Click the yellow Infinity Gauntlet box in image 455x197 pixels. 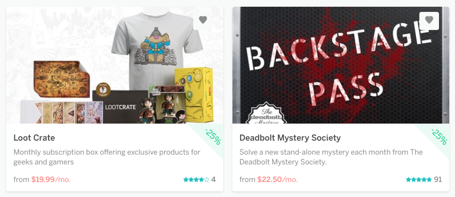coord(194,95)
